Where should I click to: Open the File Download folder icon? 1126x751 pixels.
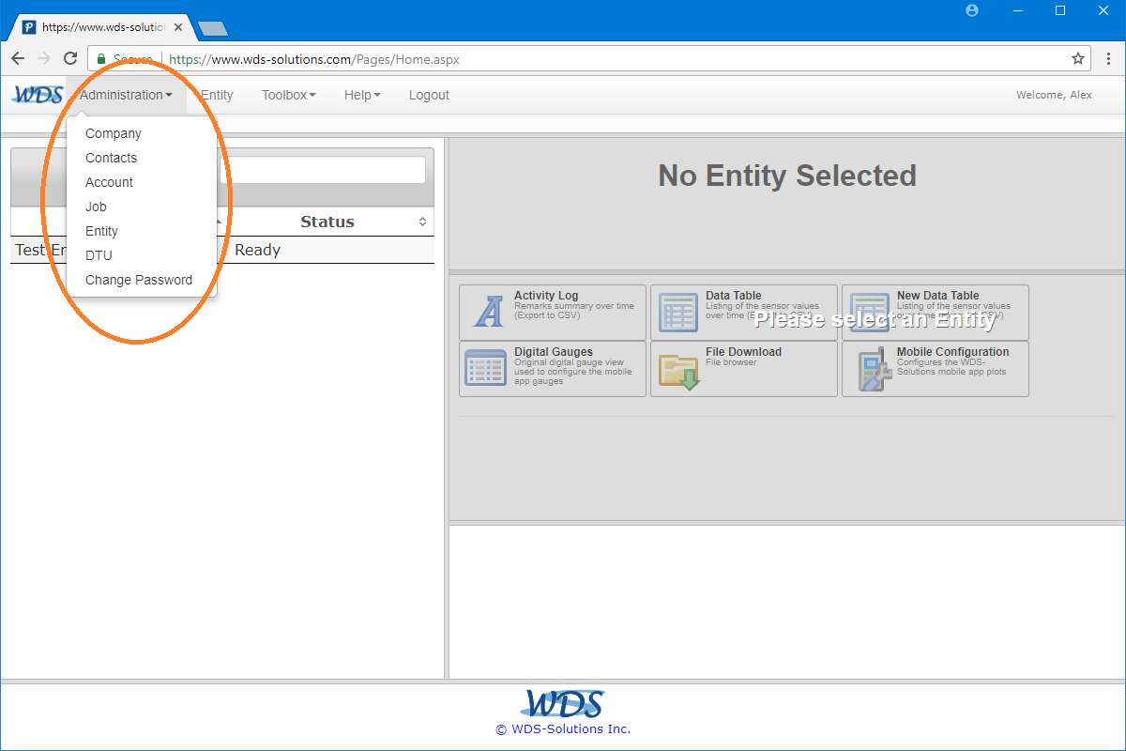tap(678, 371)
